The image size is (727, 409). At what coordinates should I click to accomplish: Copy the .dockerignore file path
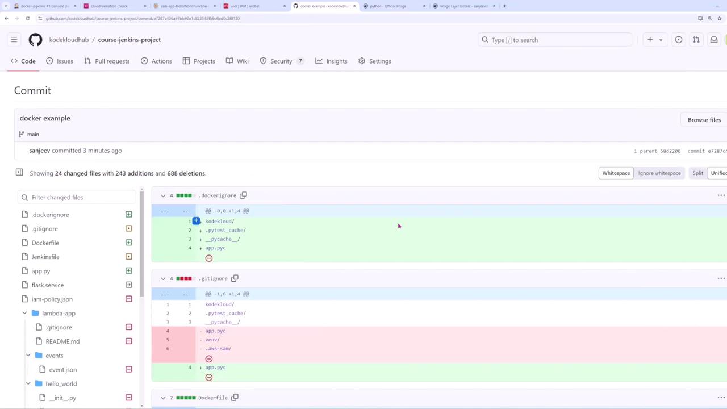click(243, 195)
